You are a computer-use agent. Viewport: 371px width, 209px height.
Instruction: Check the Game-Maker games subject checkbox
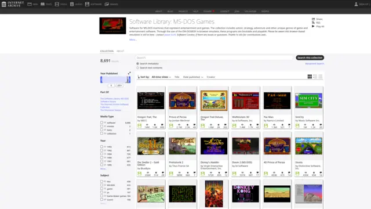(x=101, y=196)
